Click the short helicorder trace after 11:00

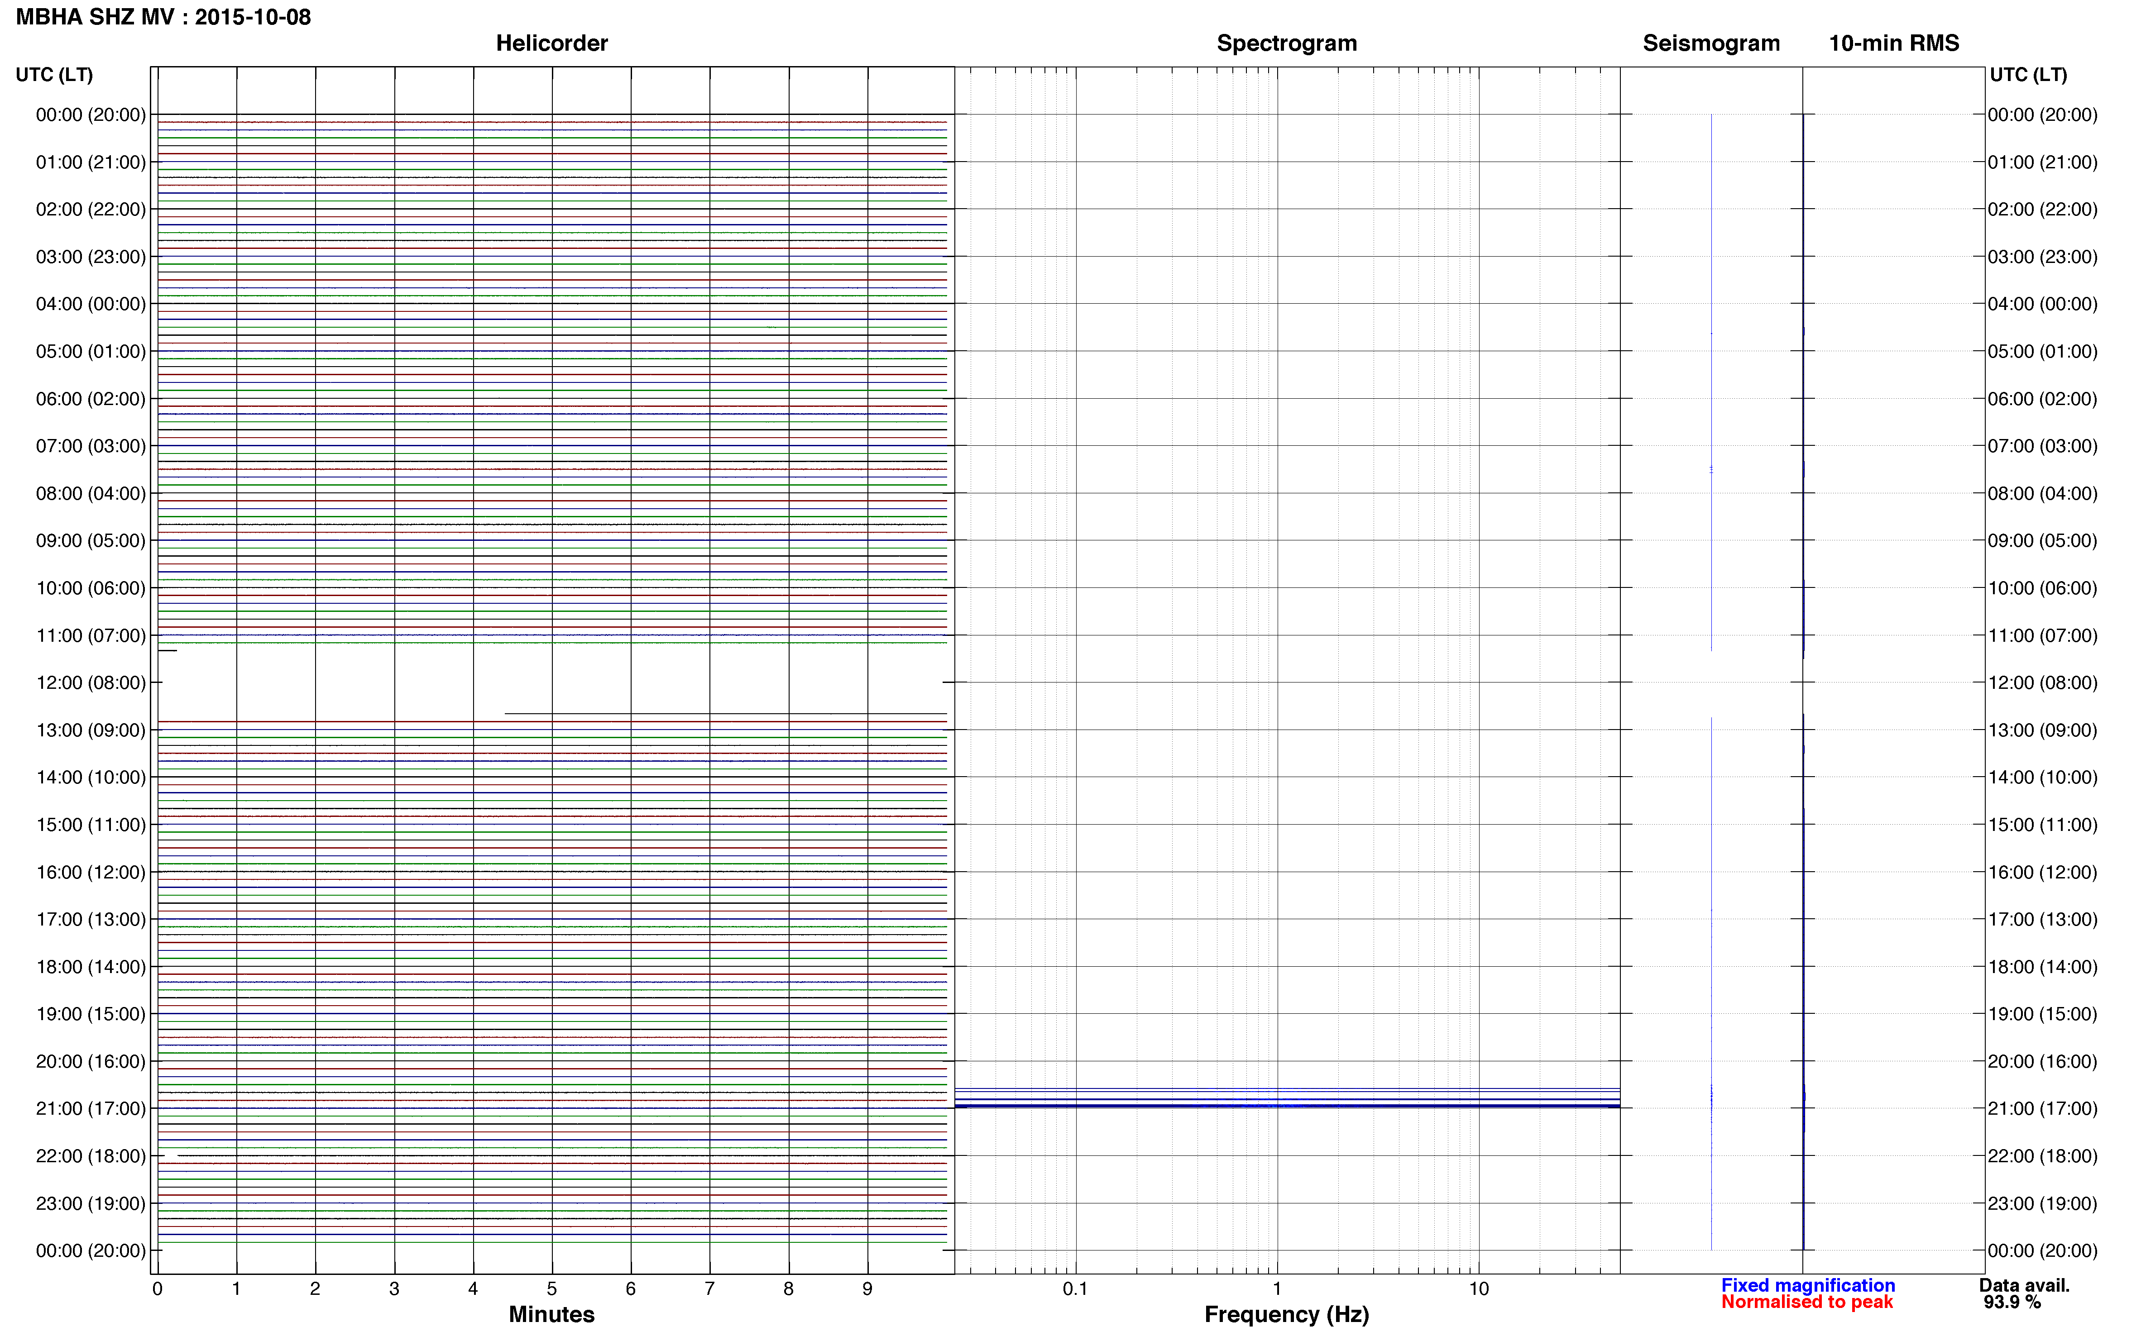coord(167,651)
